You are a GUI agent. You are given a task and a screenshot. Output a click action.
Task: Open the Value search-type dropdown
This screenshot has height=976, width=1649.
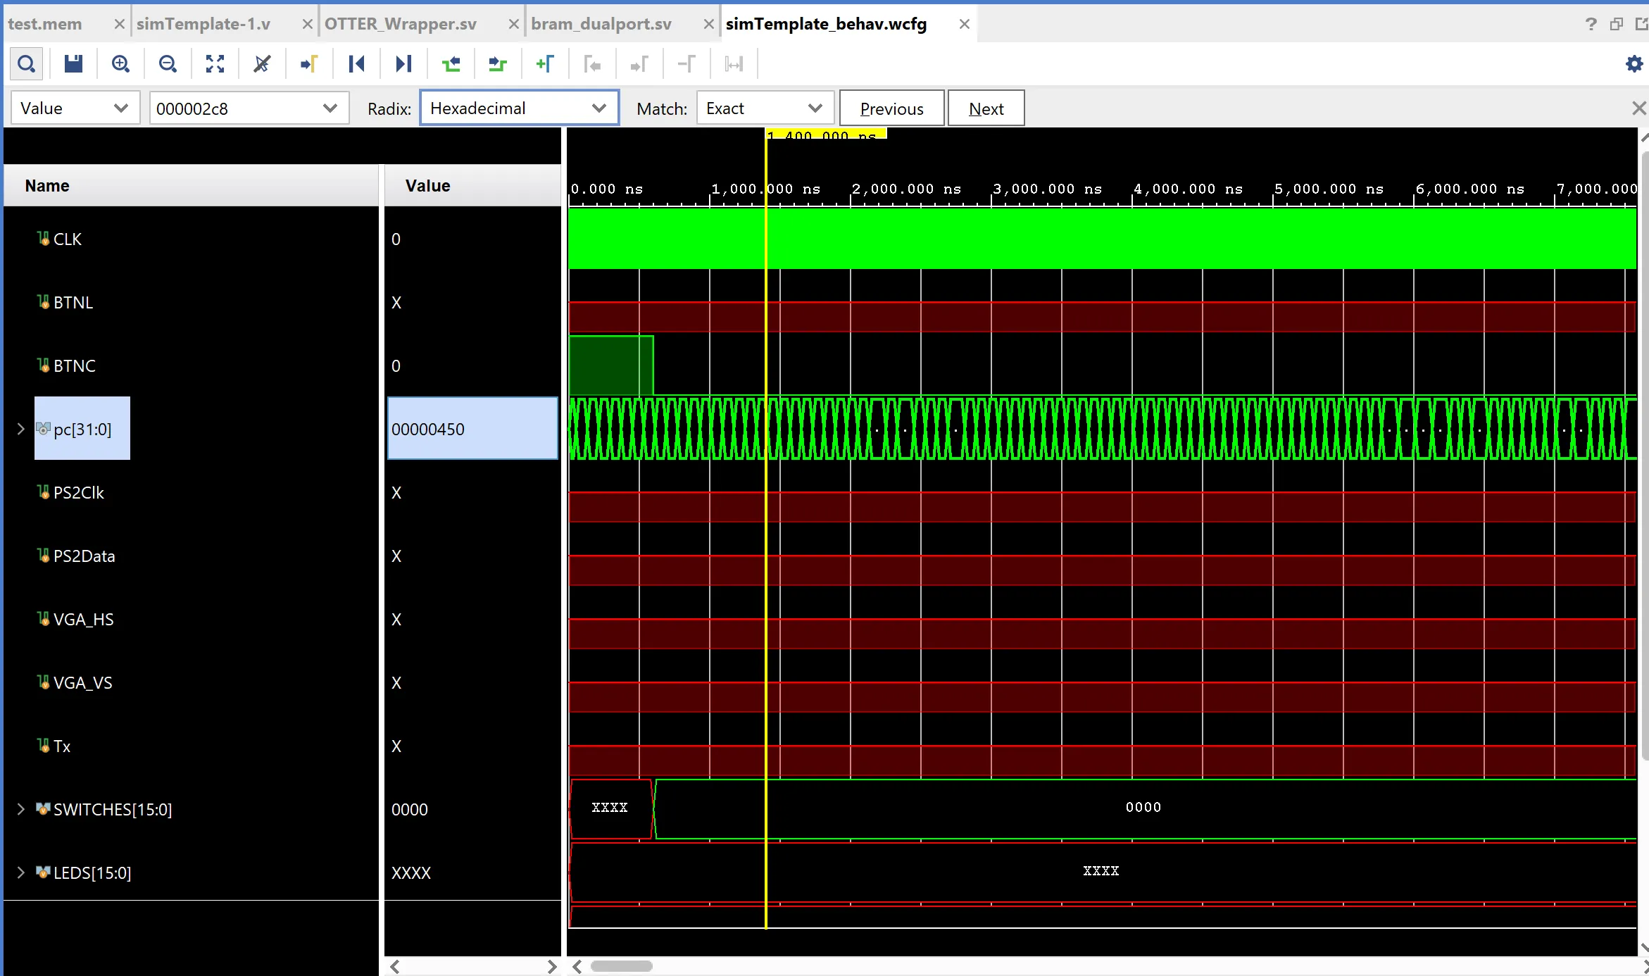click(75, 108)
